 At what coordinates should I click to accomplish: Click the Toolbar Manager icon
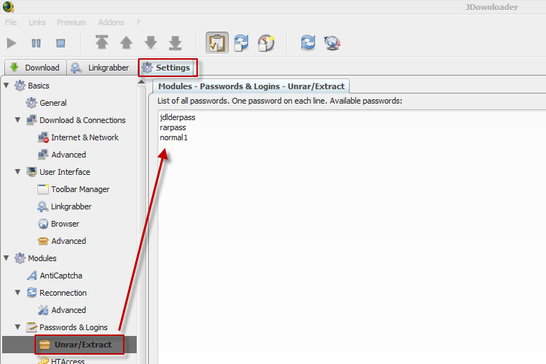pos(43,189)
